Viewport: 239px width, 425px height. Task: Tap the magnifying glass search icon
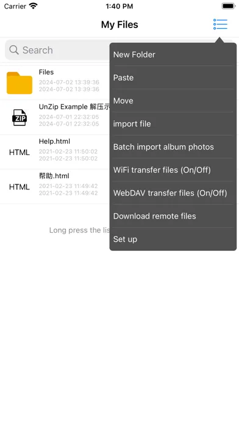(x=14, y=50)
